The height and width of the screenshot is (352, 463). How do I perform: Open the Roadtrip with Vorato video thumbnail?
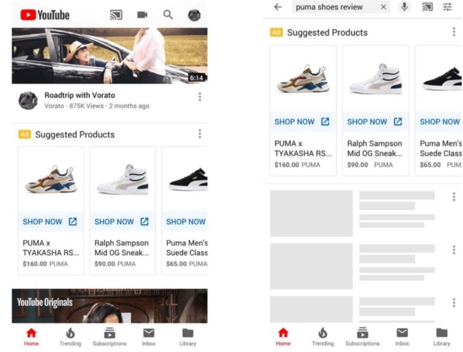110,56
